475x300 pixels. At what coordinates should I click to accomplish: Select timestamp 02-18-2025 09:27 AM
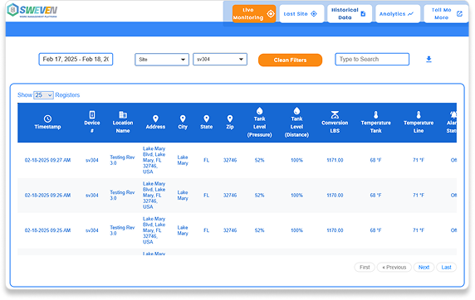[47, 160]
